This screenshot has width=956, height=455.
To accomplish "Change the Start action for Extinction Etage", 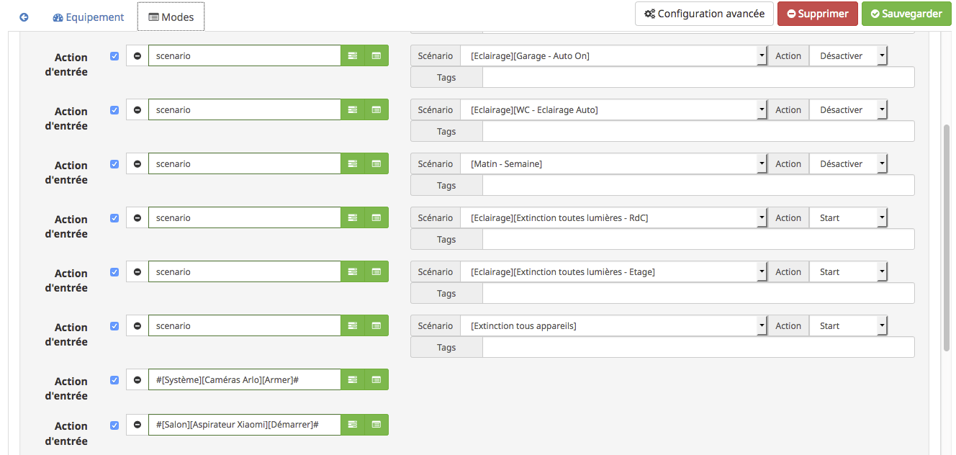I will coord(848,271).
